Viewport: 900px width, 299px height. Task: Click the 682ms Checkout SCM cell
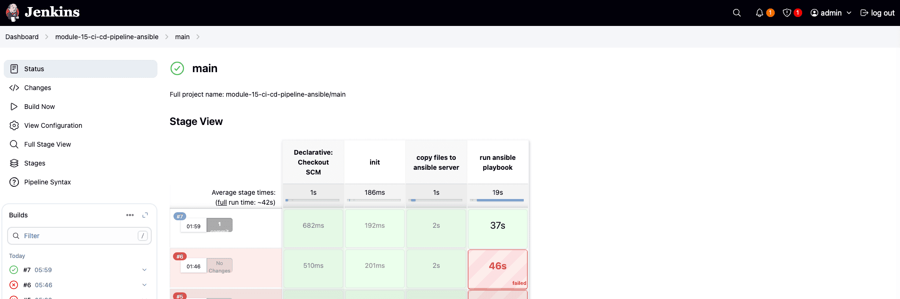click(x=313, y=229)
